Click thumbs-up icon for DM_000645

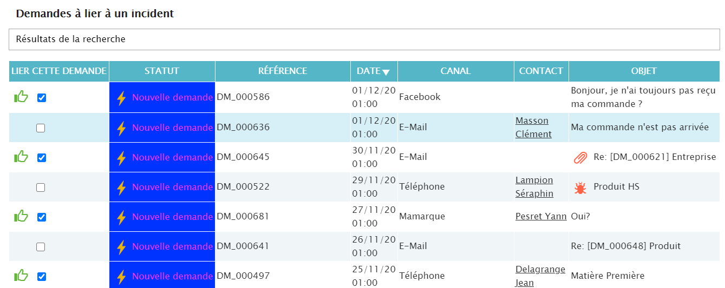(x=21, y=157)
